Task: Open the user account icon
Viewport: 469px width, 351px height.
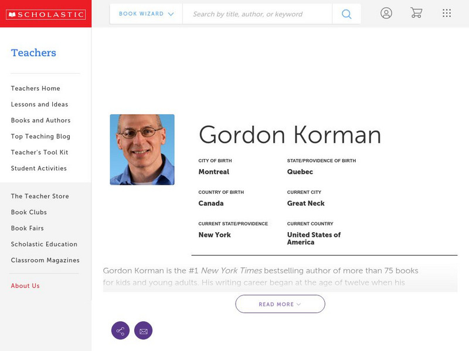Action: [386, 12]
